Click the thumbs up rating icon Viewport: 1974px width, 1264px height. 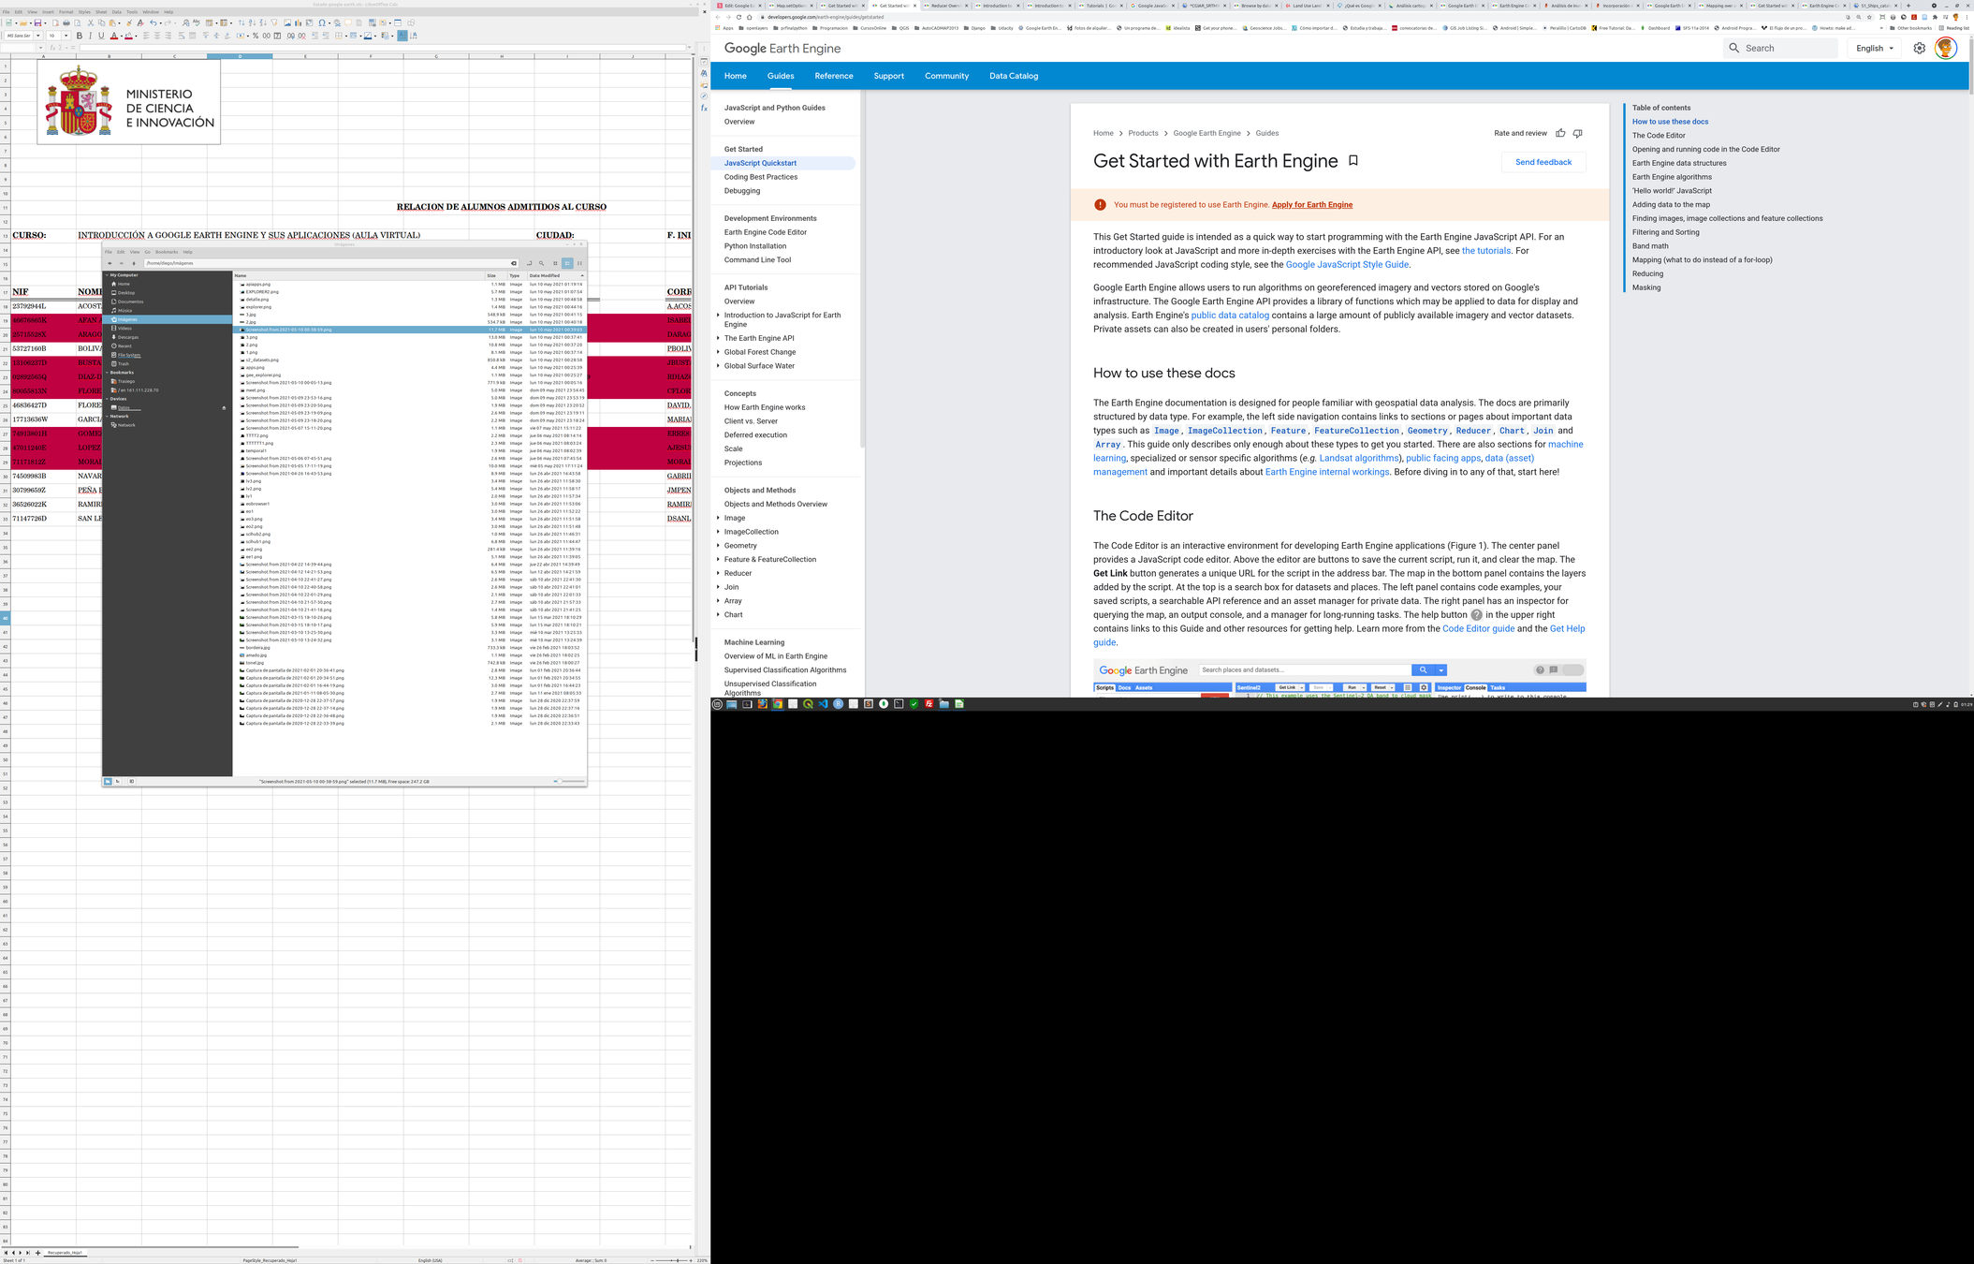(x=1560, y=133)
